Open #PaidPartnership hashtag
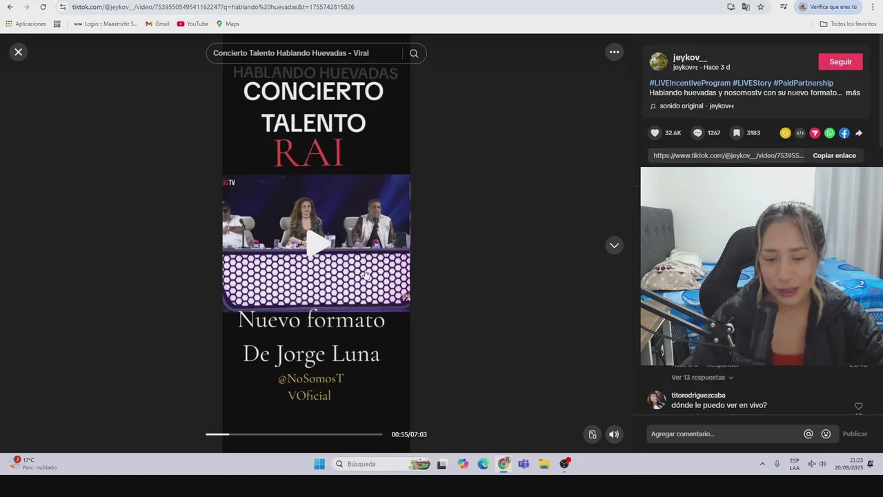The height and width of the screenshot is (497, 883). click(x=803, y=83)
